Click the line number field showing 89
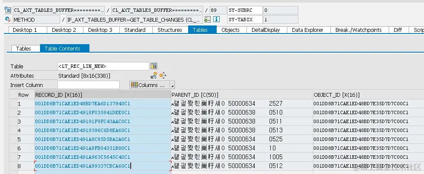This screenshot has height=174, width=424. [x=218, y=10]
